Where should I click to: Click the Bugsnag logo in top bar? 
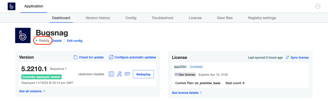point(12,6)
